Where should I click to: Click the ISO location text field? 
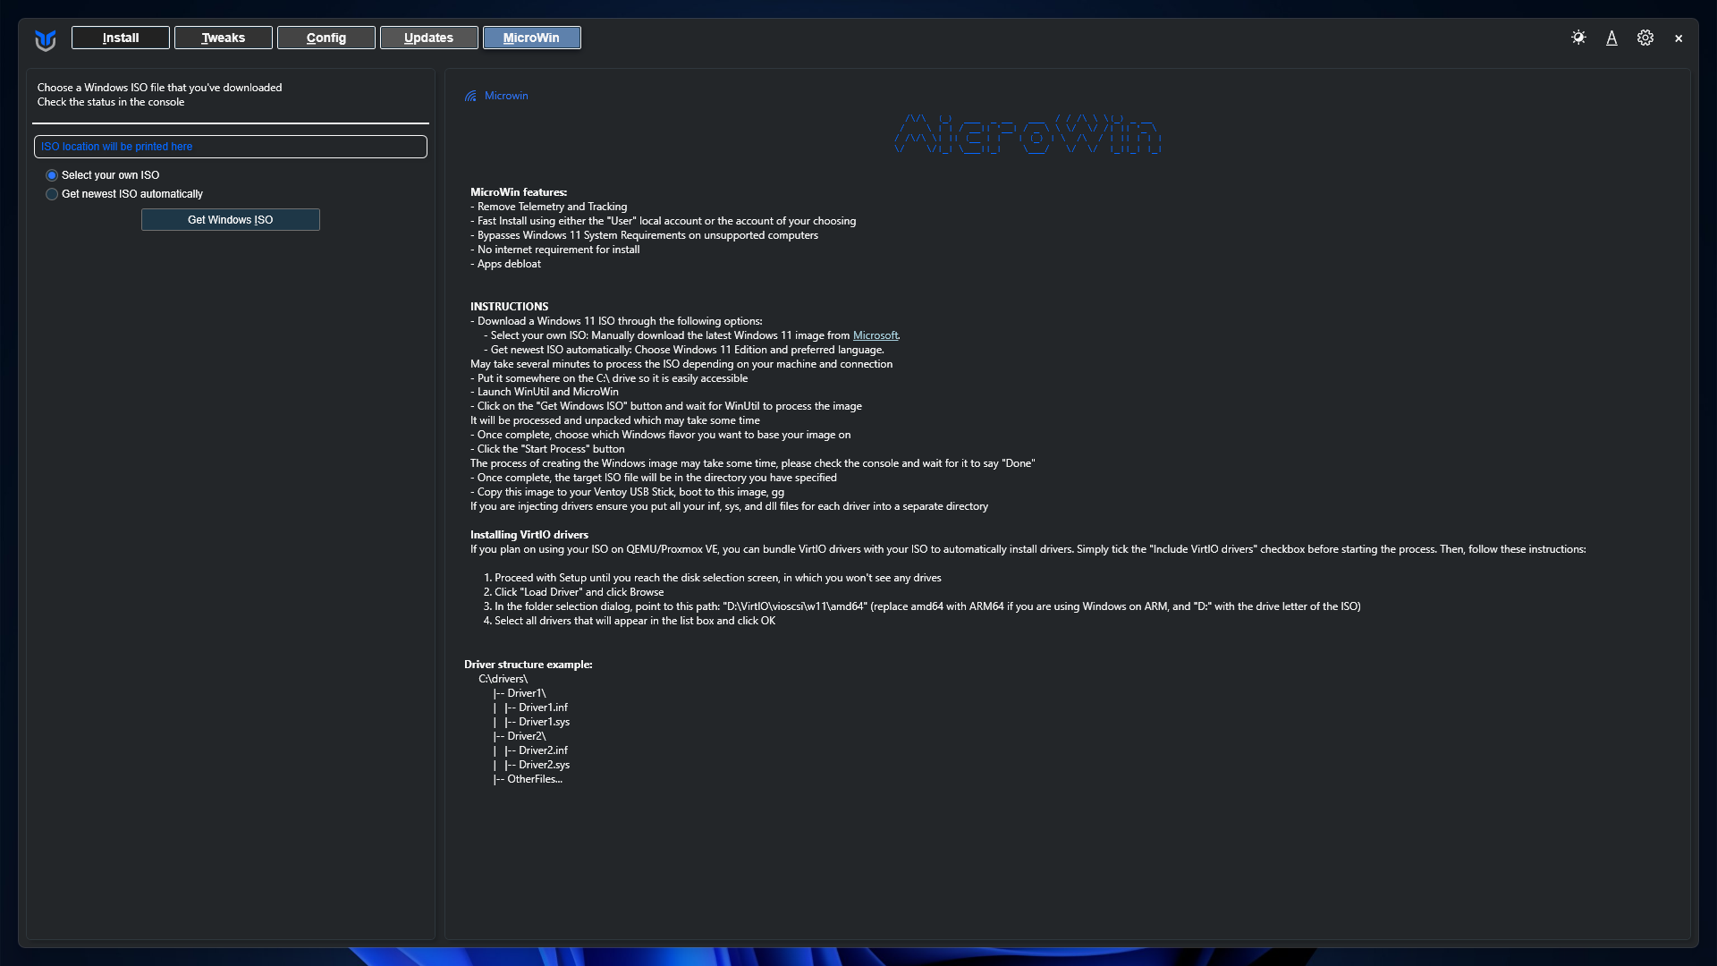pyautogui.click(x=231, y=147)
